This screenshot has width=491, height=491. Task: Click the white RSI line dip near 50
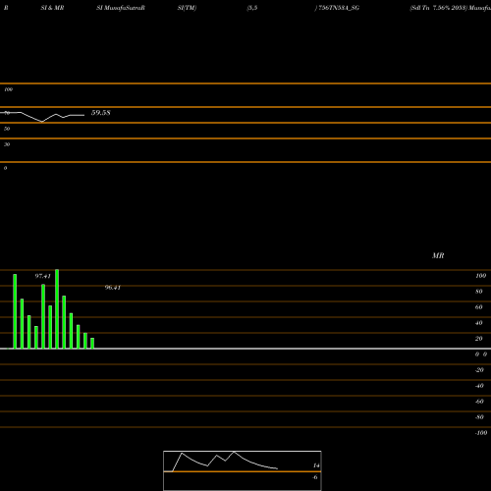coord(42,122)
